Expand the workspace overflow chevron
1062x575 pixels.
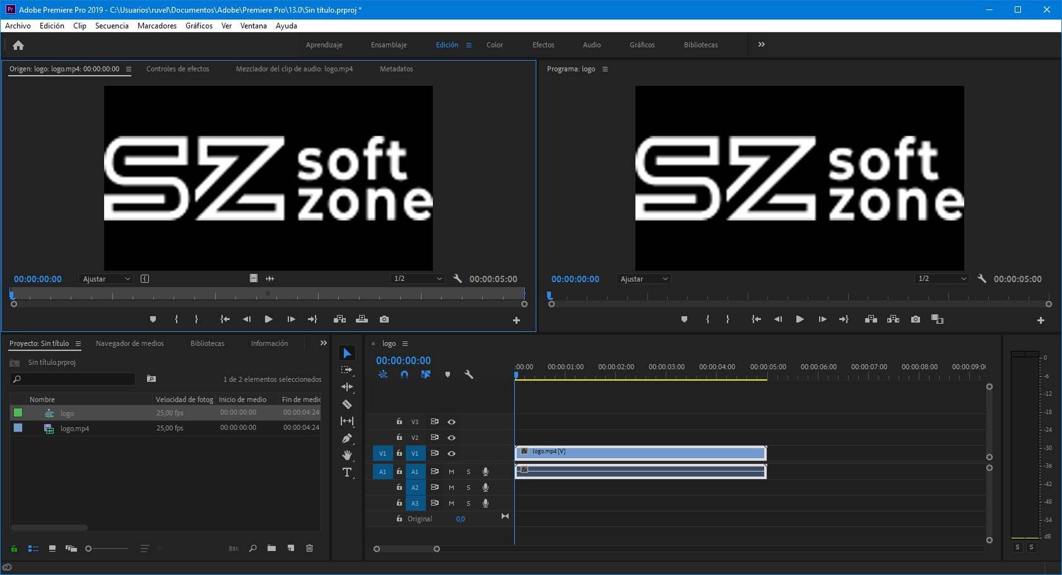click(762, 44)
